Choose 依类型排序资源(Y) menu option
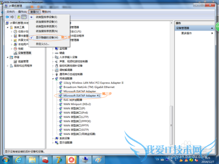The height and width of the screenshot is (164, 219). pos(46,26)
